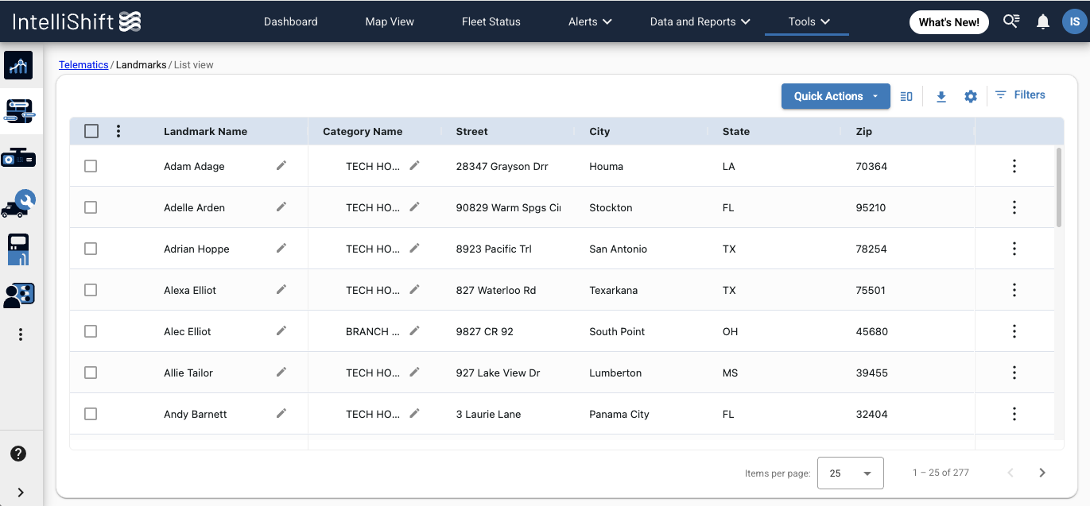1090x506 pixels.
Task: Click the What's New! button
Action: [x=949, y=22]
